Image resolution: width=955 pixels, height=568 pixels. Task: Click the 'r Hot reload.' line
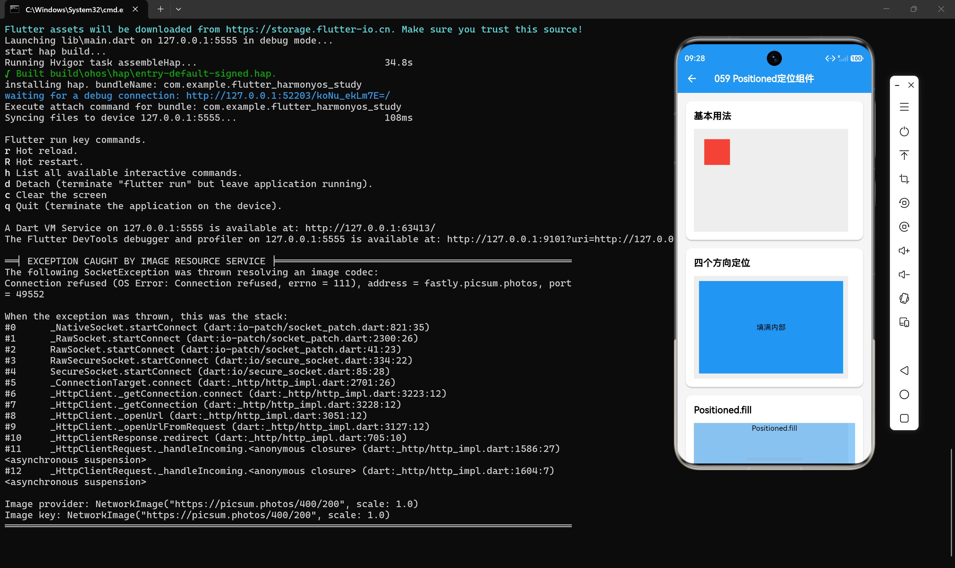[x=41, y=151]
